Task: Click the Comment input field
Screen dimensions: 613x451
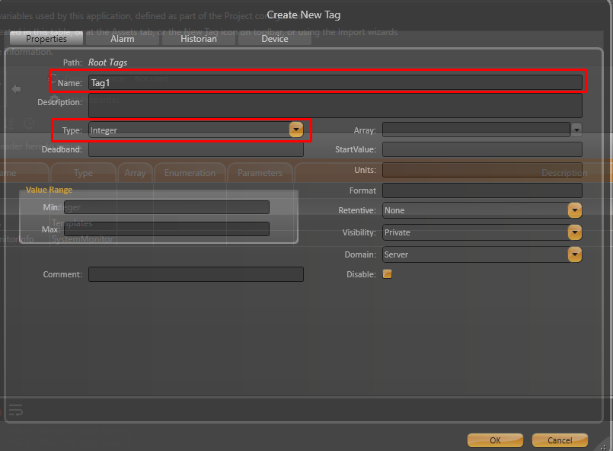Action: [x=196, y=274]
